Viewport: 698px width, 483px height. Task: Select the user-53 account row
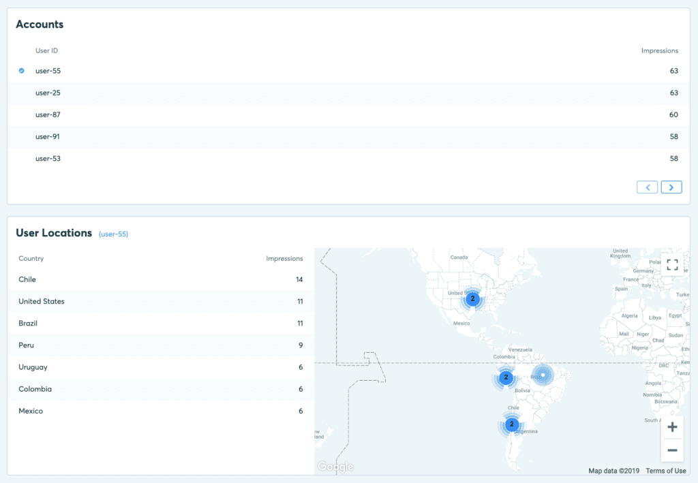348,158
